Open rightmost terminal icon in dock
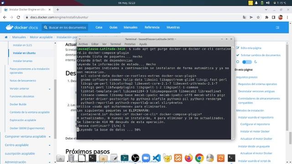 [231, 158]
